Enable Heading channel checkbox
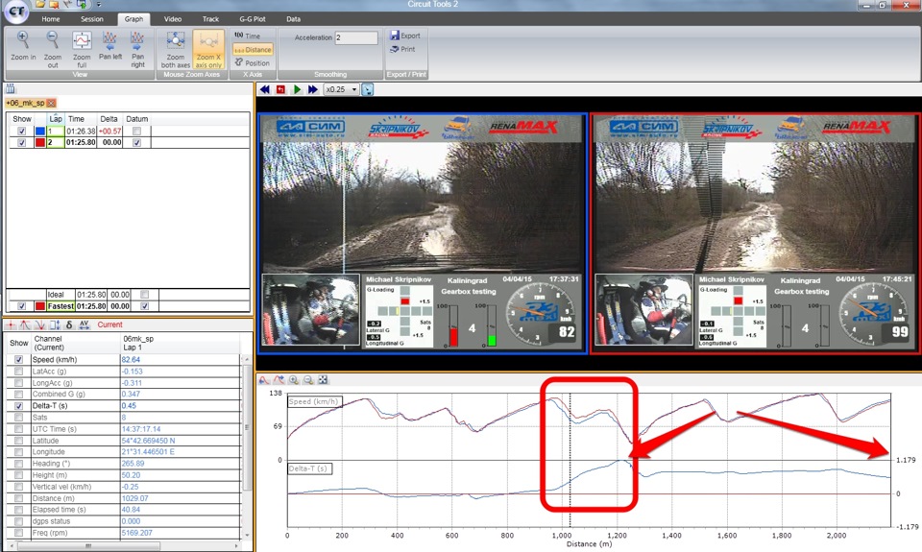The width and height of the screenshot is (922, 552). [19, 464]
